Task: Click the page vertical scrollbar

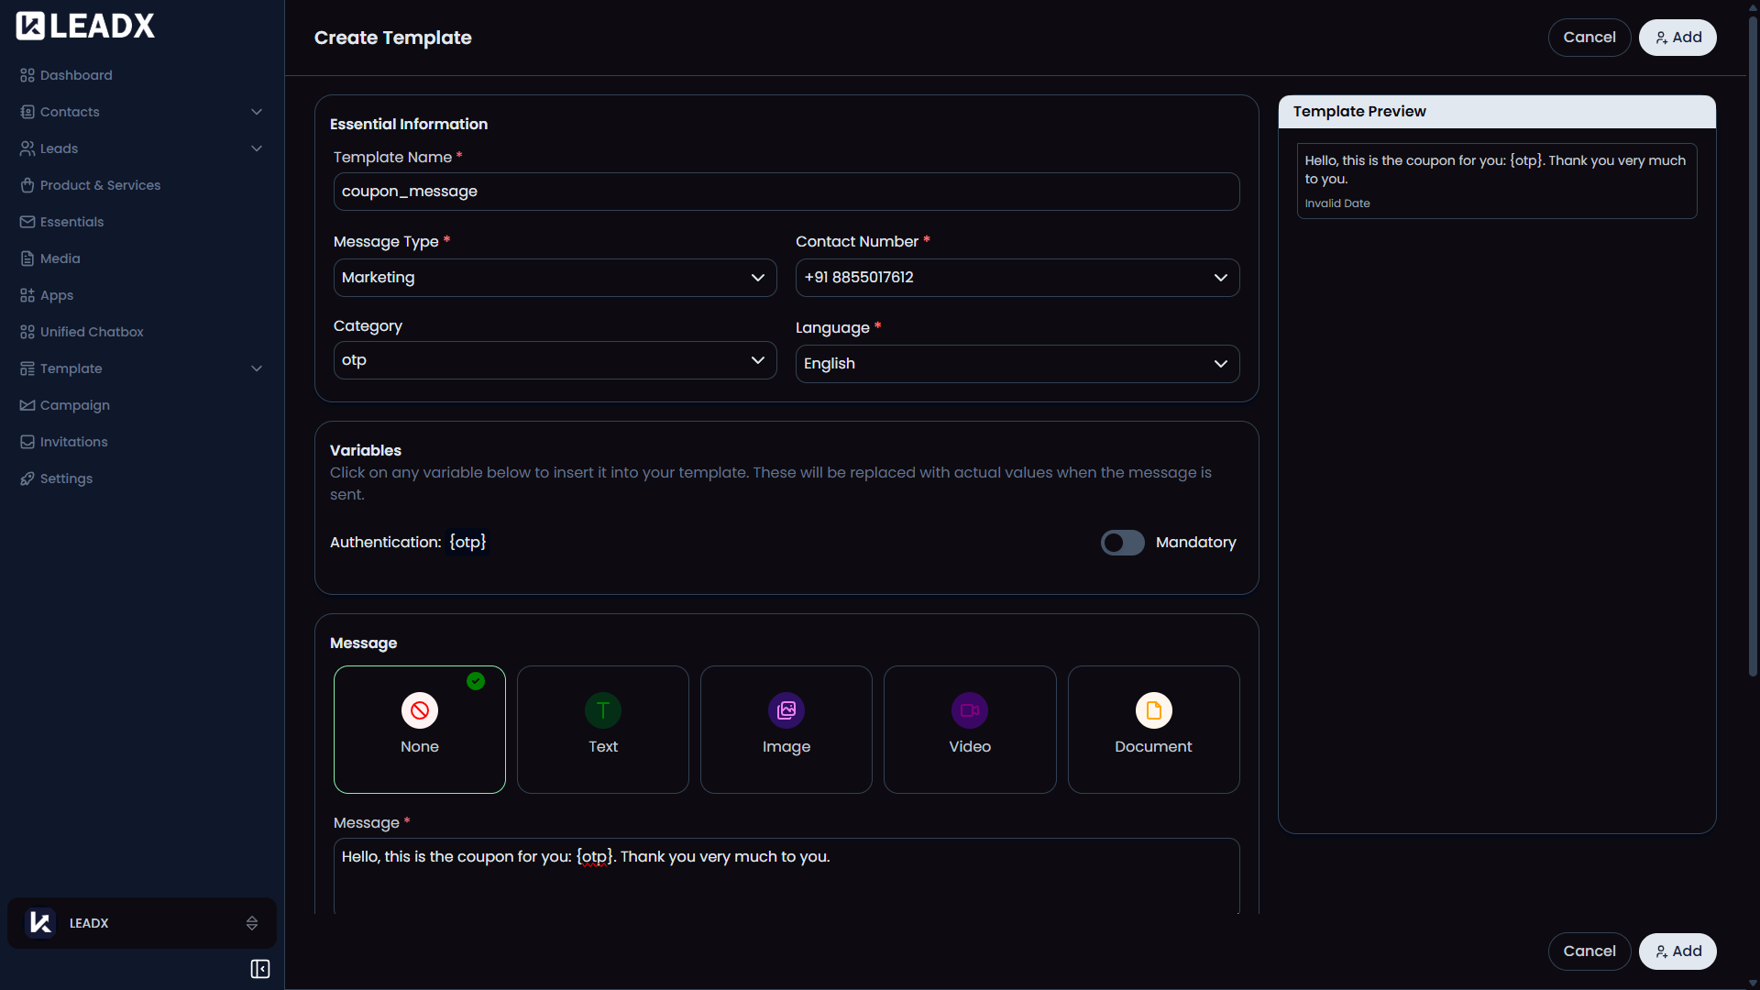Action: [x=1753, y=348]
